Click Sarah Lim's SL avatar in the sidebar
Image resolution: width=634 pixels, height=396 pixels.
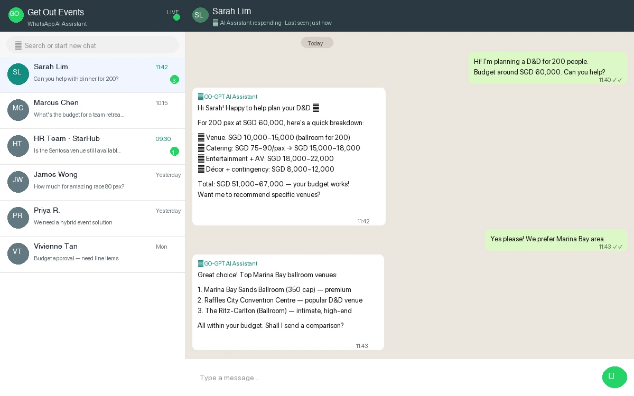tap(18, 74)
